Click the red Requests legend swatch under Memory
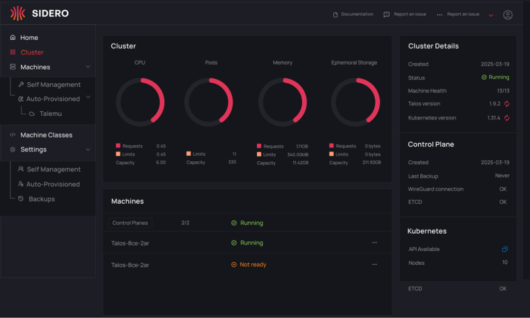The width and height of the screenshot is (530, 318). [x=259, y=146]
